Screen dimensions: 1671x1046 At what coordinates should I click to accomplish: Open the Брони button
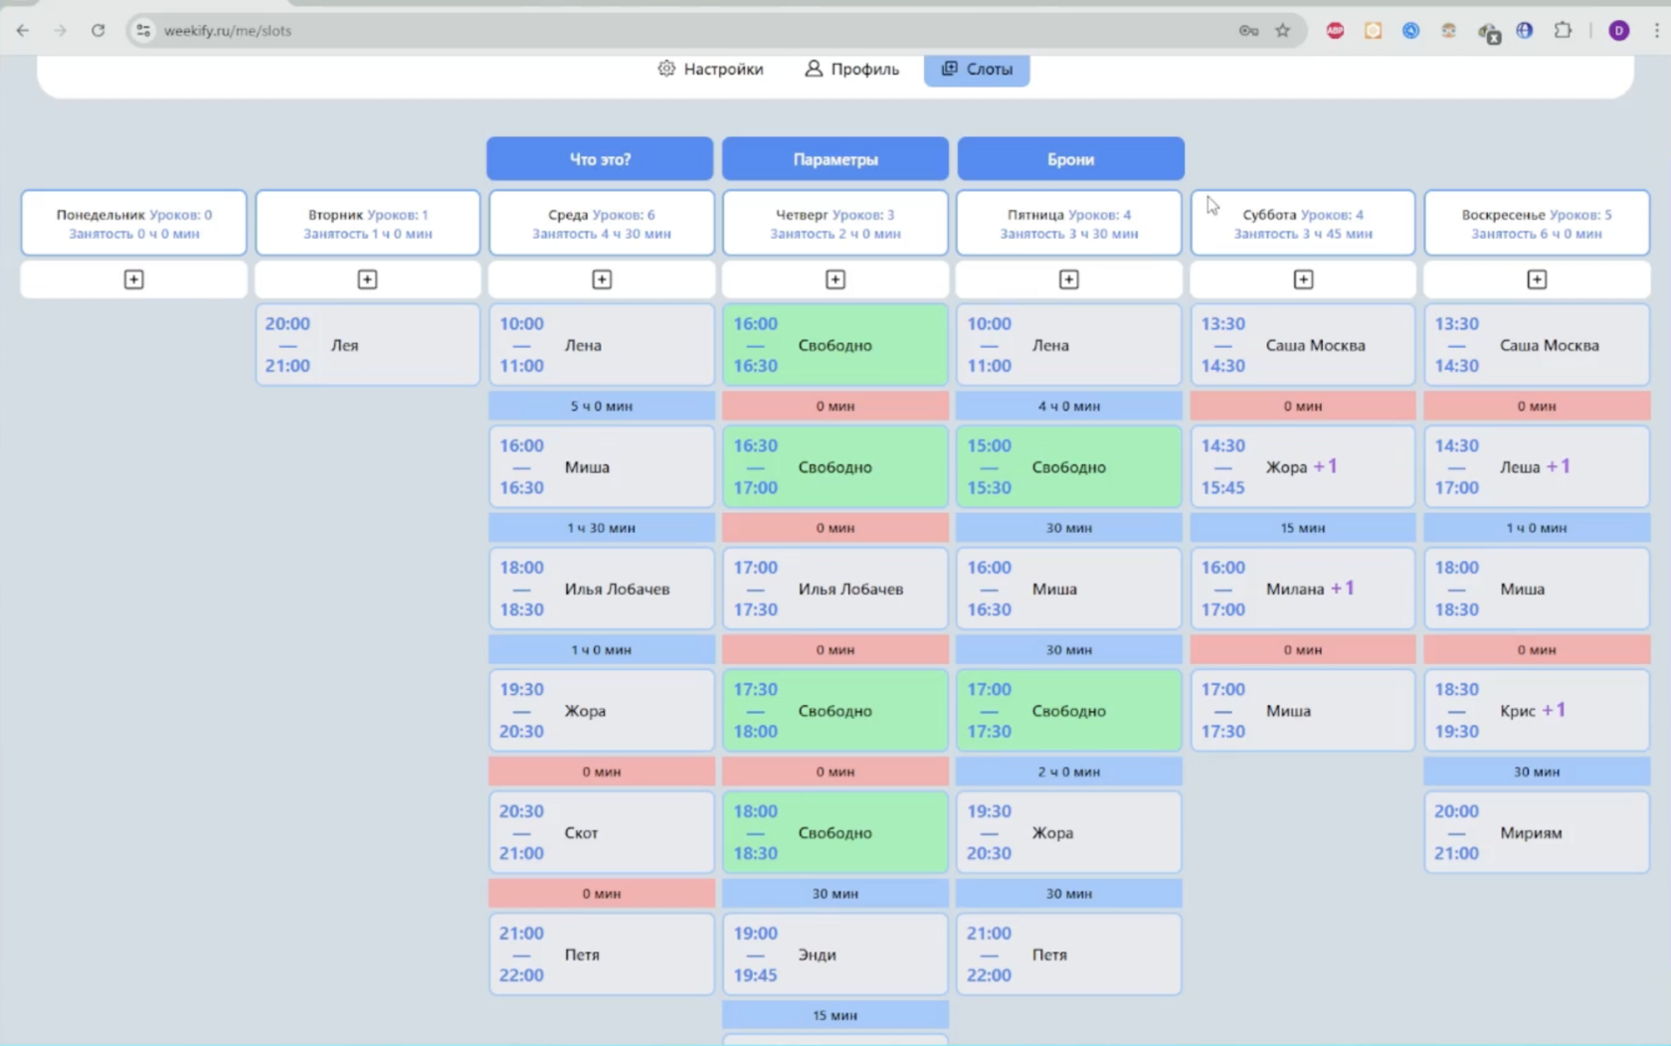click(x=1070, y=159)
